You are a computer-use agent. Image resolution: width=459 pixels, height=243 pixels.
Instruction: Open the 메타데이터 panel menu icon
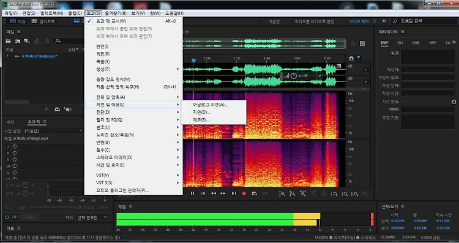click(x=403, y=32)
